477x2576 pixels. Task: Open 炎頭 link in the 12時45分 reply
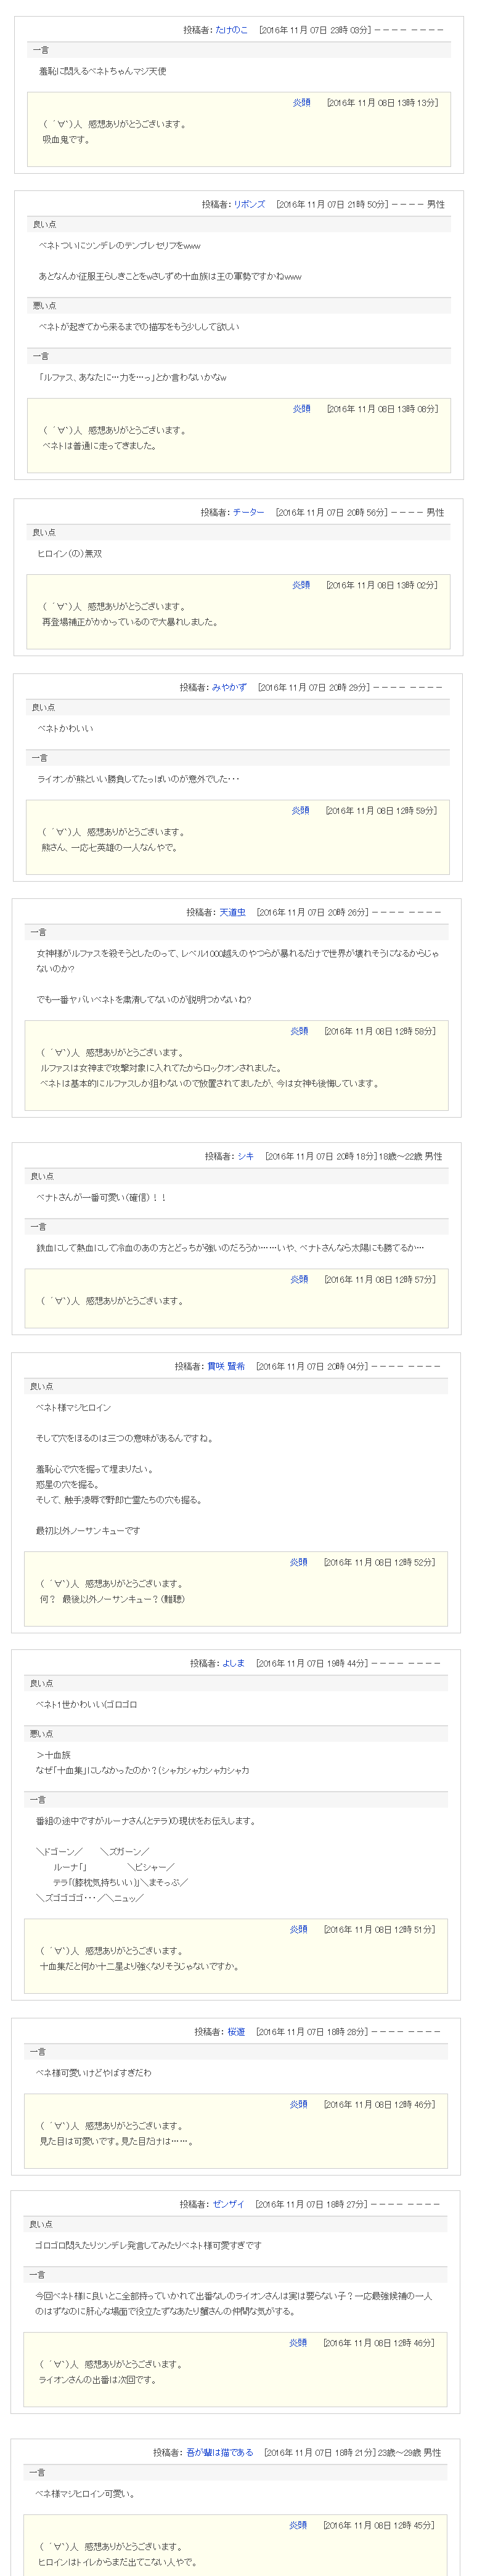[298, 2525]
